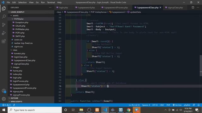
Task: Open notifications bell in status bar
Action: (x=199, y=105)
